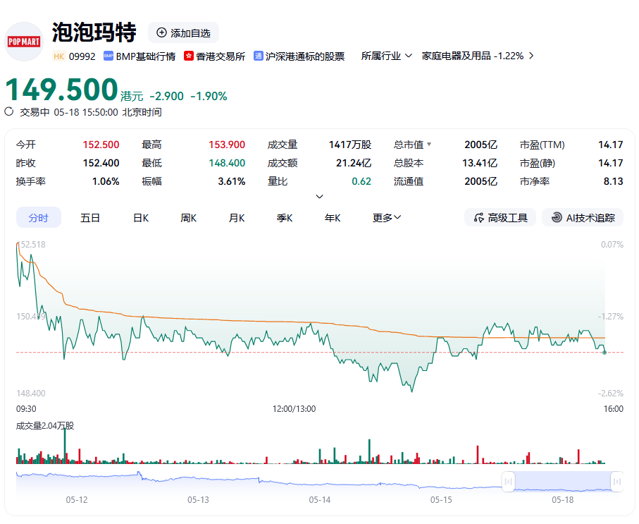Click the 05-18 date on overview timeline
Image resolution: width=639 pixels, height=524 pixels.
(562, 499)
